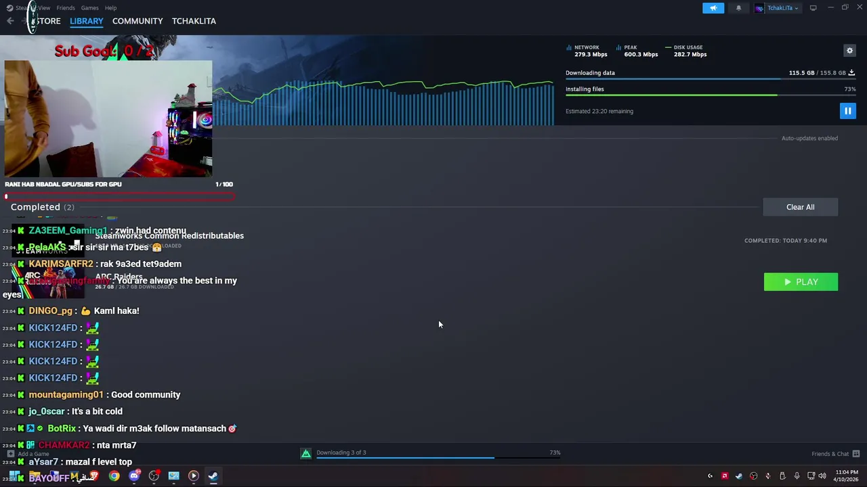
Task: Click the download arrow next to 155.8 GB
Action: point(851,72)
